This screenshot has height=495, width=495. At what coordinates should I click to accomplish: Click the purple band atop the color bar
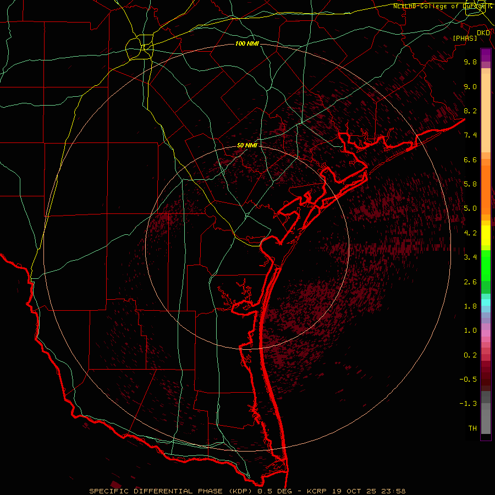(486, 55)
